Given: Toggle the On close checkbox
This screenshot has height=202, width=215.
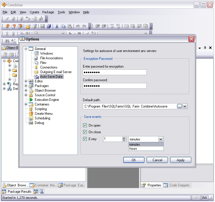Looking at the screenshot, I should 85,132.
